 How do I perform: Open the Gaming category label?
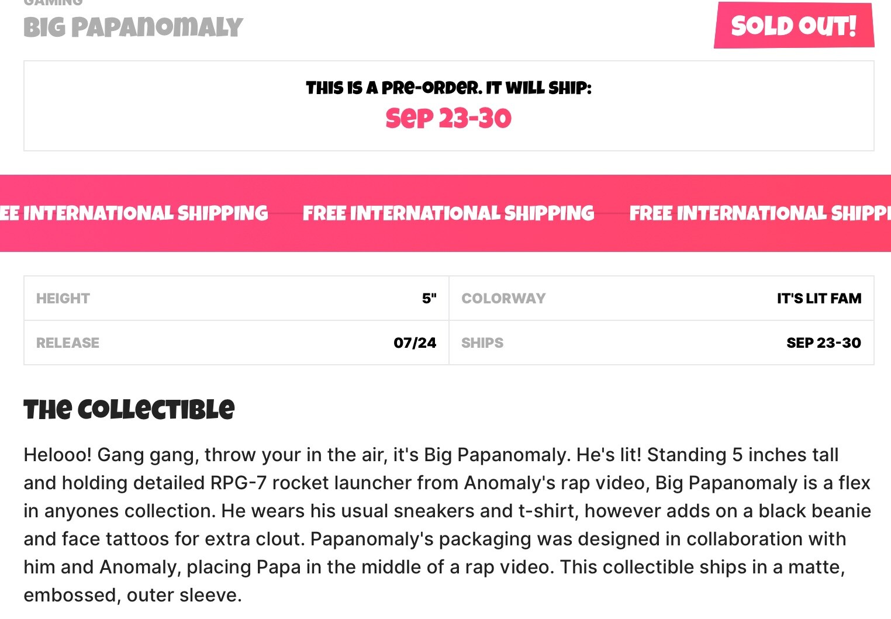(53, 3)
